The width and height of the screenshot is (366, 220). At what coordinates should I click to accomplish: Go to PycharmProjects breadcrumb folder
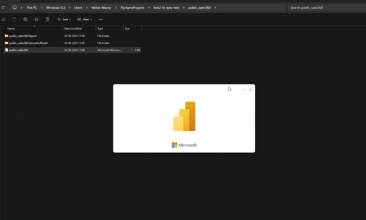click(x=132, y=8)
